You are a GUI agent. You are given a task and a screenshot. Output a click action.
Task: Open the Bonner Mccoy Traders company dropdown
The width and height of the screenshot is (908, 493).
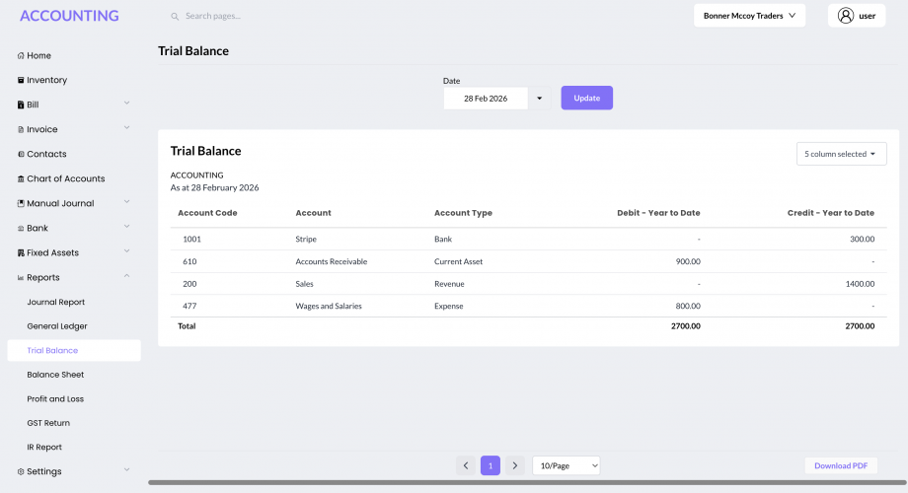(x=749, y=16)
